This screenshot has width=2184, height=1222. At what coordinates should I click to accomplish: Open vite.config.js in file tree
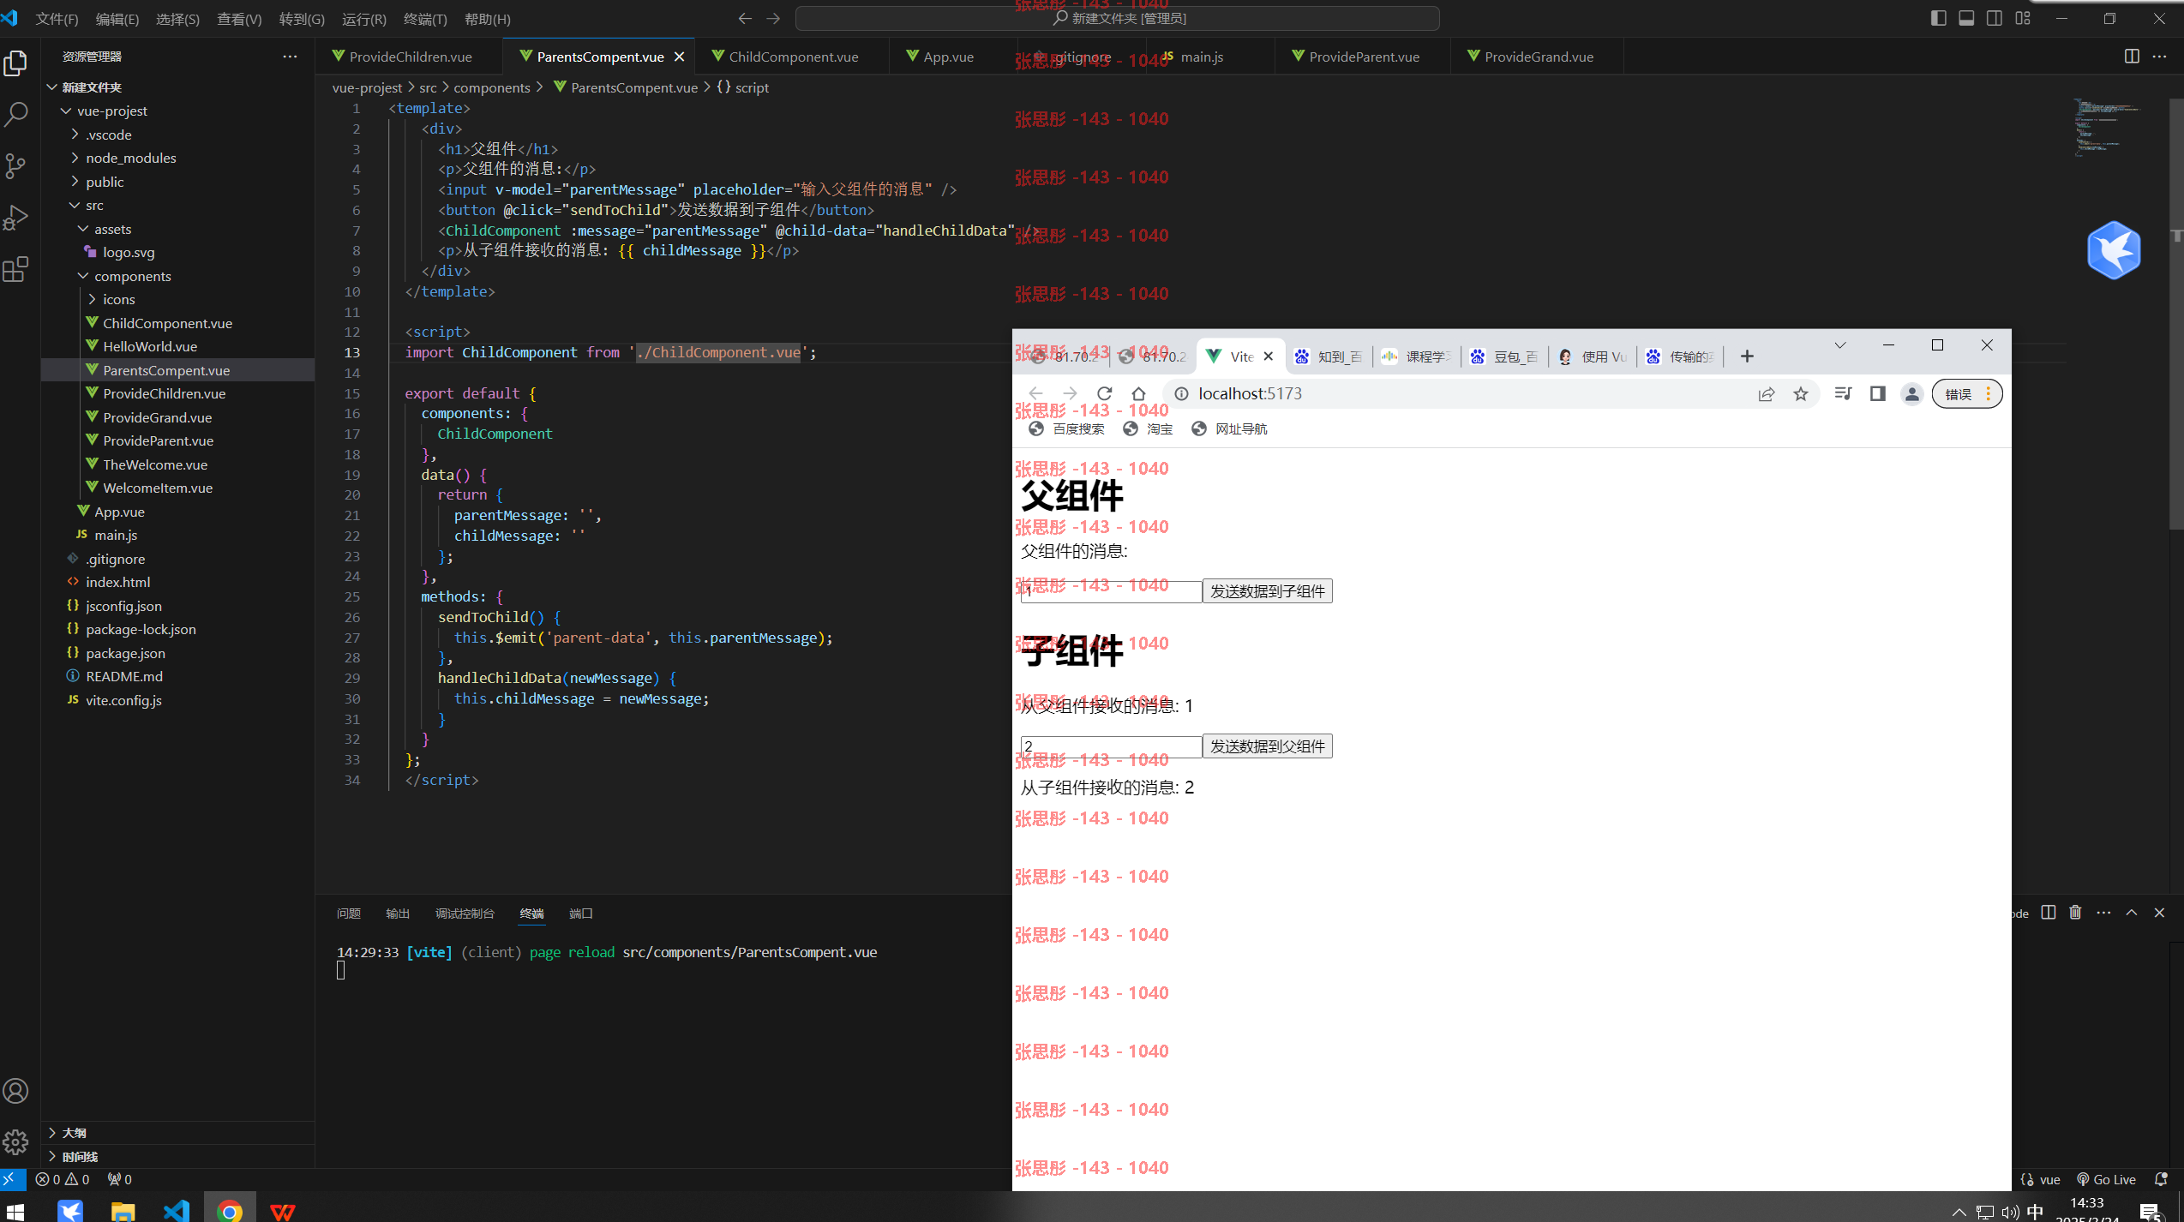123,700
